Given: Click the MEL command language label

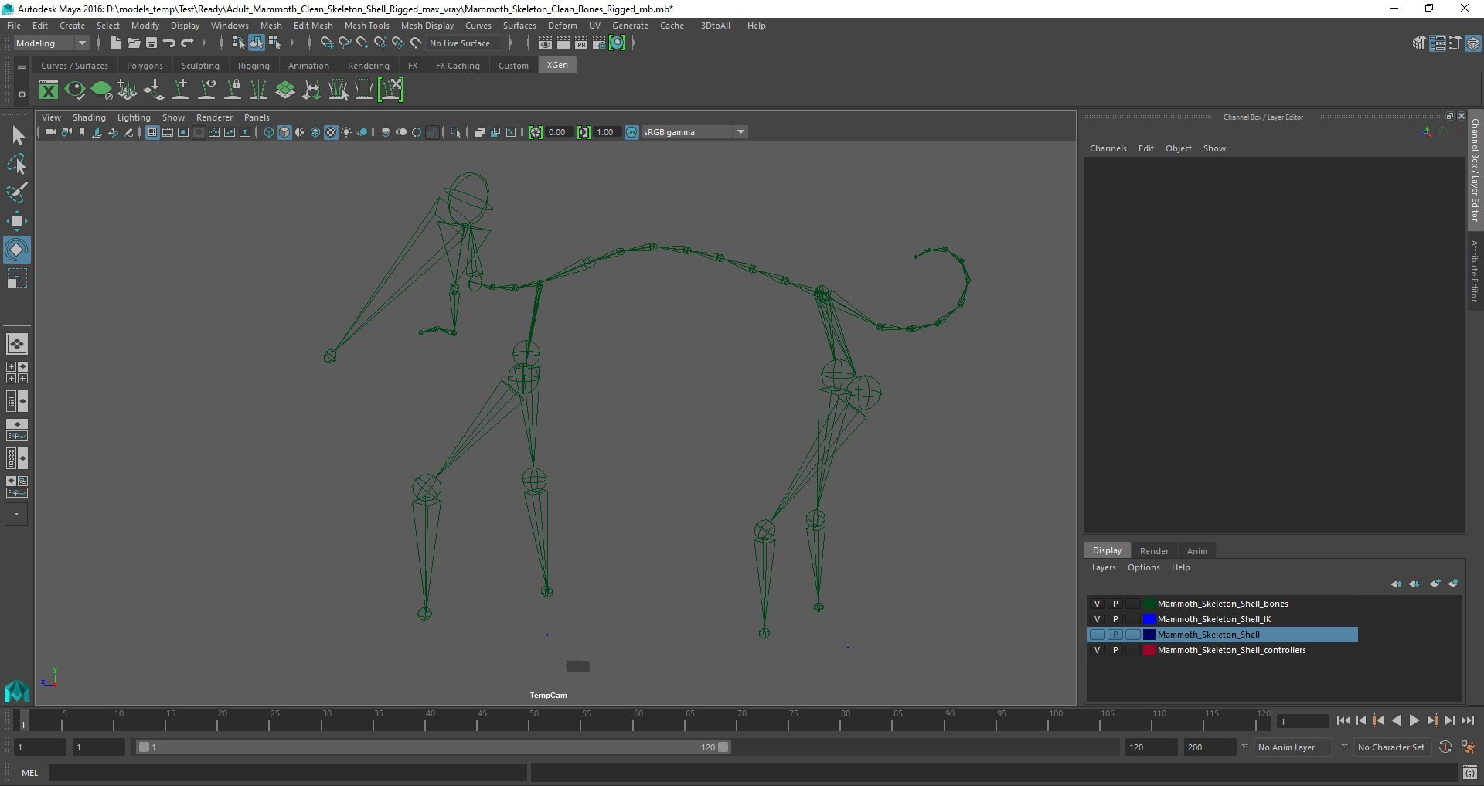Looking at the screenshot, I should coord(29,773).
